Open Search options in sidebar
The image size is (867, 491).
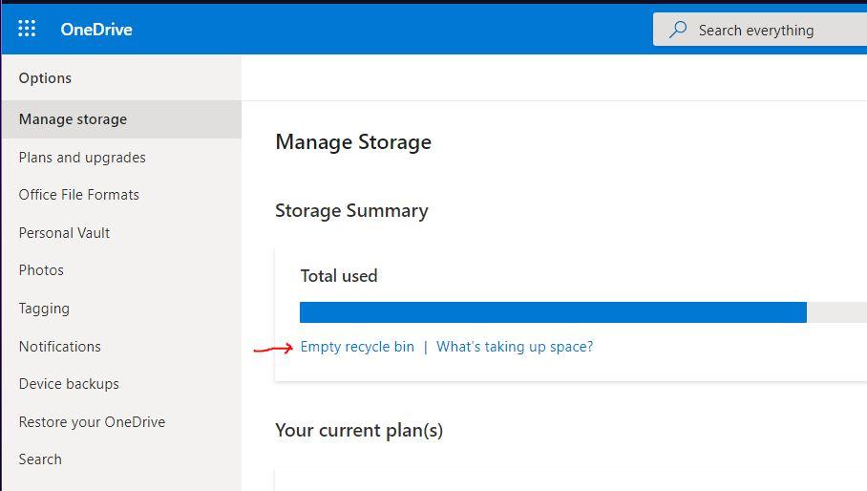[x=40, y=459]
